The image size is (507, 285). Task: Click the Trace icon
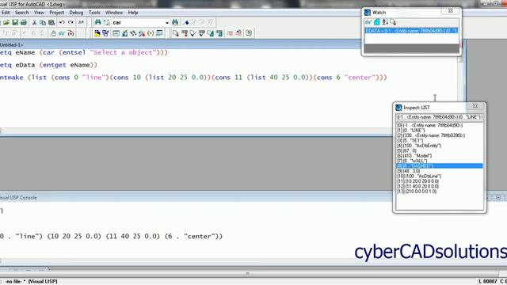click(x=133, y=33)
